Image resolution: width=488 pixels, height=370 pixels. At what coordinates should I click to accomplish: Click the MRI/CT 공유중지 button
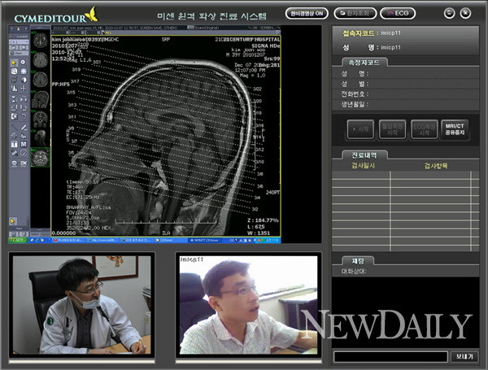(455, 129)
